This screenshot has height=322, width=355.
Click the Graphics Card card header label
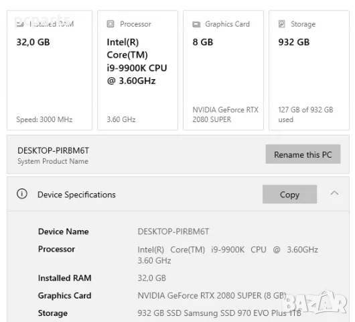tap(227, 24)
